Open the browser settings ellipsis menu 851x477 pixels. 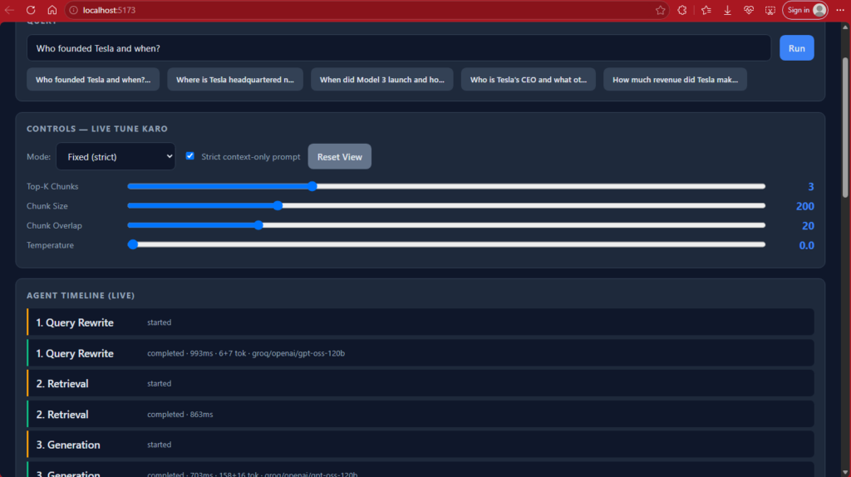[840, 10]
